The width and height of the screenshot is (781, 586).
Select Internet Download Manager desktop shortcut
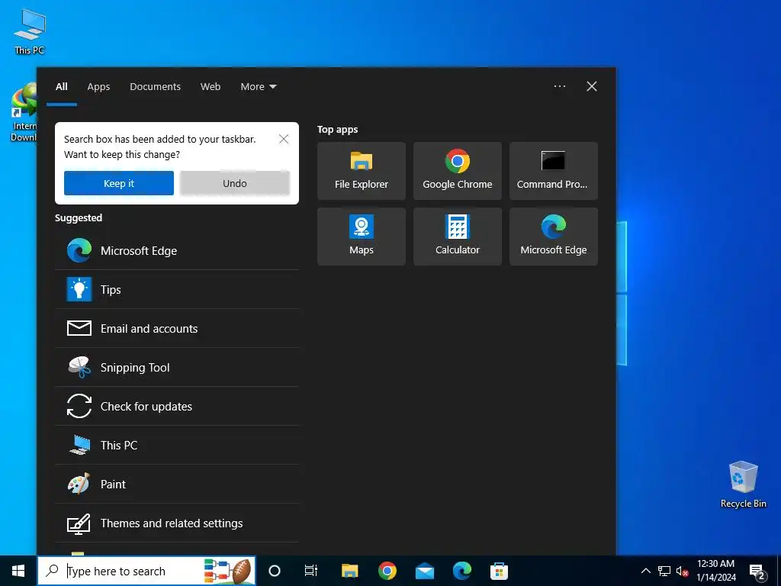(x=23, y=113)
